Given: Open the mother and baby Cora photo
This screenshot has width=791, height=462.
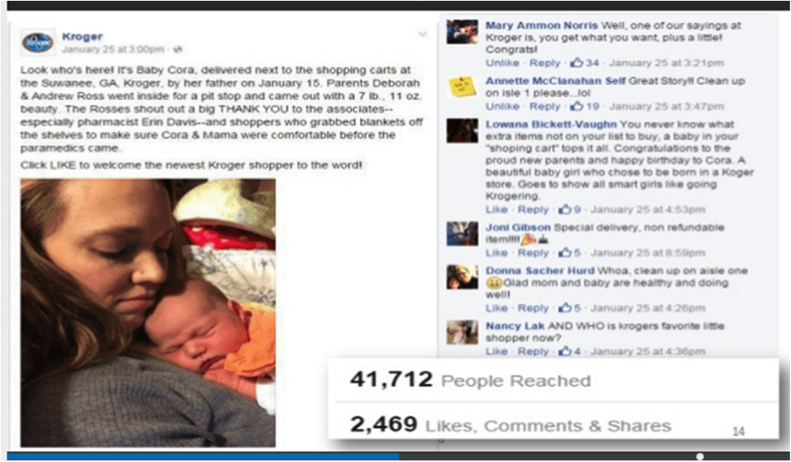Looking at the screenshot, I should 148,313.
